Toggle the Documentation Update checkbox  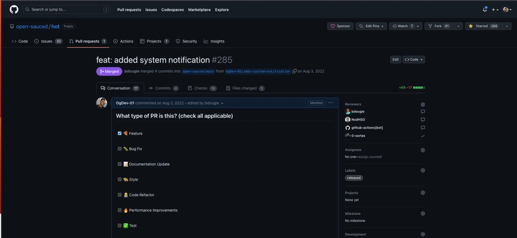120,164
